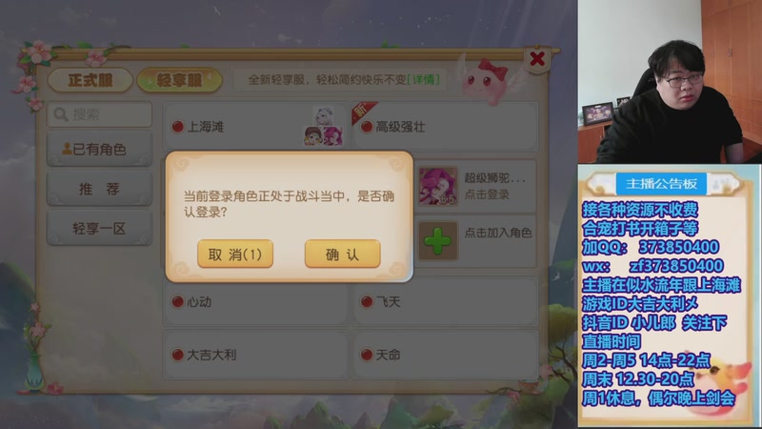Close the server selection panel with red X
The height and width of the screenshot is (429, 762).
[x=537, y=59]
